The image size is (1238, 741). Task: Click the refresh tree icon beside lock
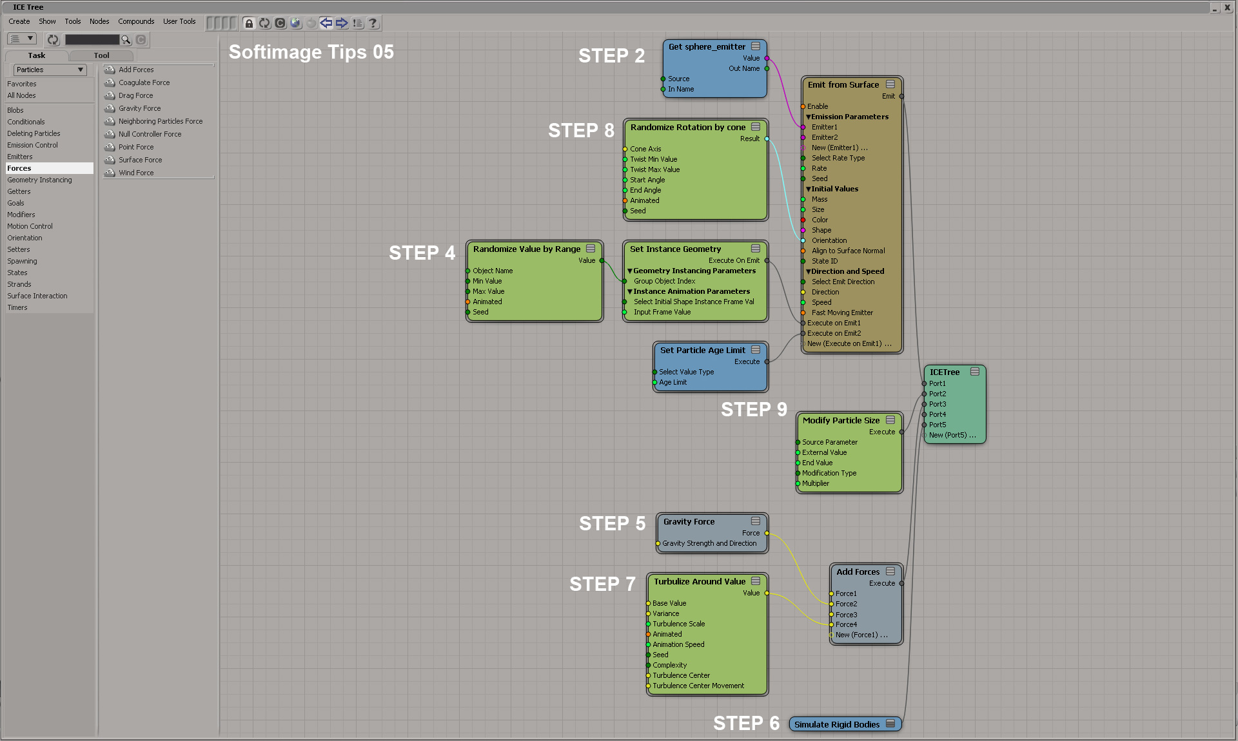[264, 23]
